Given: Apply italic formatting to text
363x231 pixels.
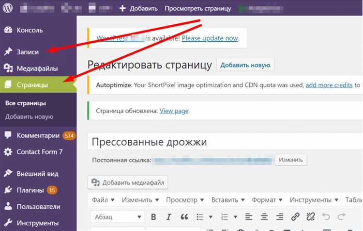Looking at the screenshot, I should (168, 217).
